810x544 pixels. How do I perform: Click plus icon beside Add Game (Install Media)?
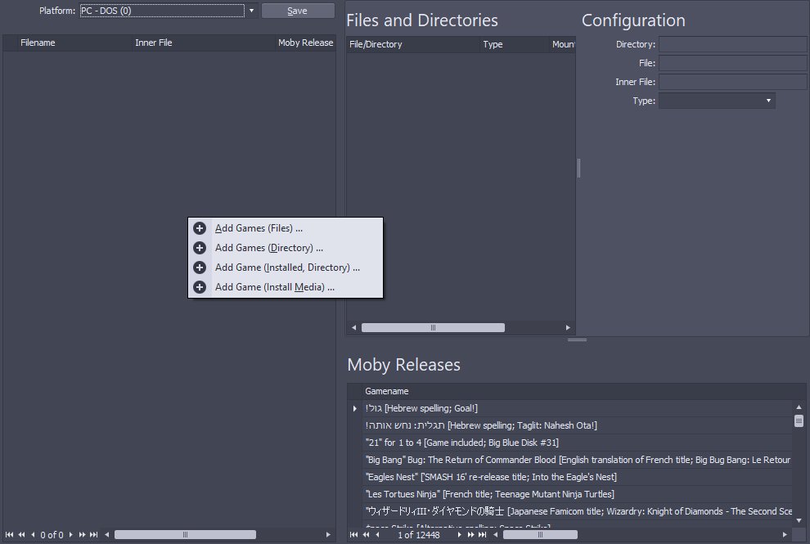(x=200, y=286)
